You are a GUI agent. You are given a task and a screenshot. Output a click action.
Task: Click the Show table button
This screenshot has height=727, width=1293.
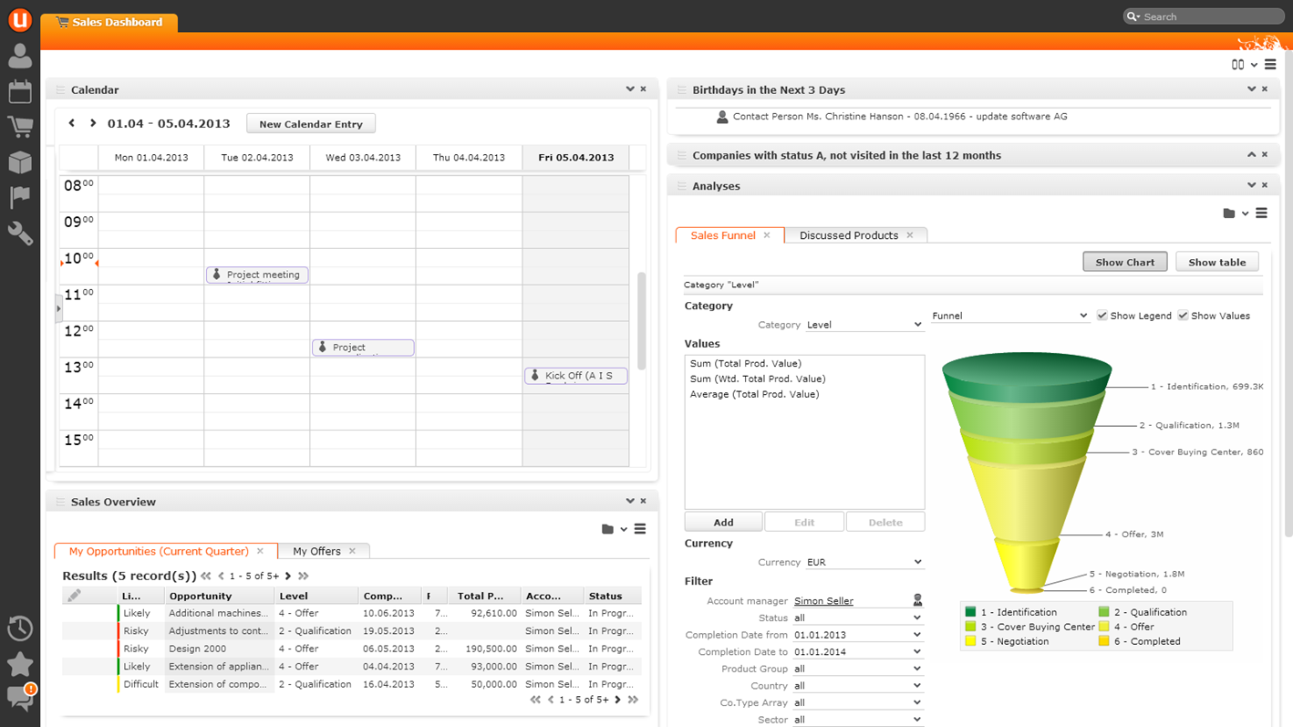(1216, 262)
